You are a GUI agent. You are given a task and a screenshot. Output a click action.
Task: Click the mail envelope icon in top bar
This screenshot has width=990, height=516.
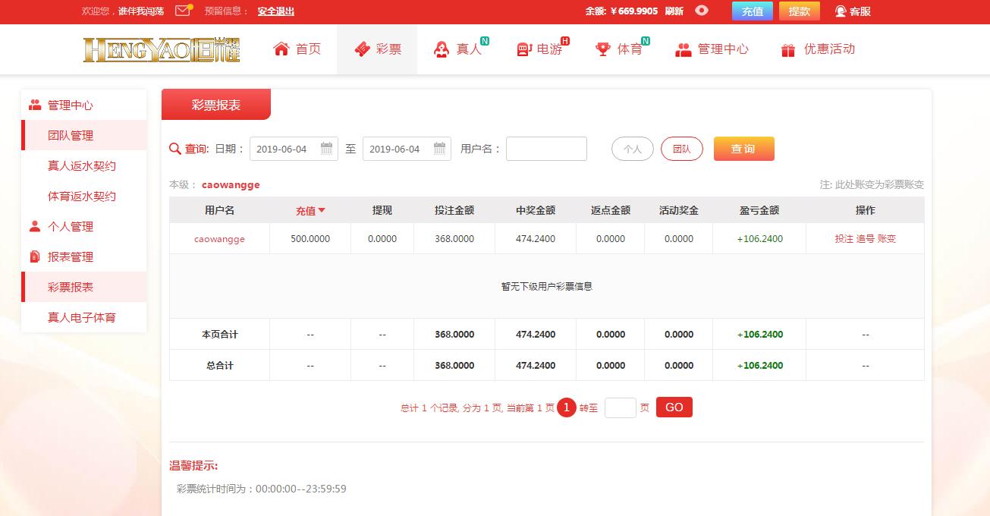point(183,11)
